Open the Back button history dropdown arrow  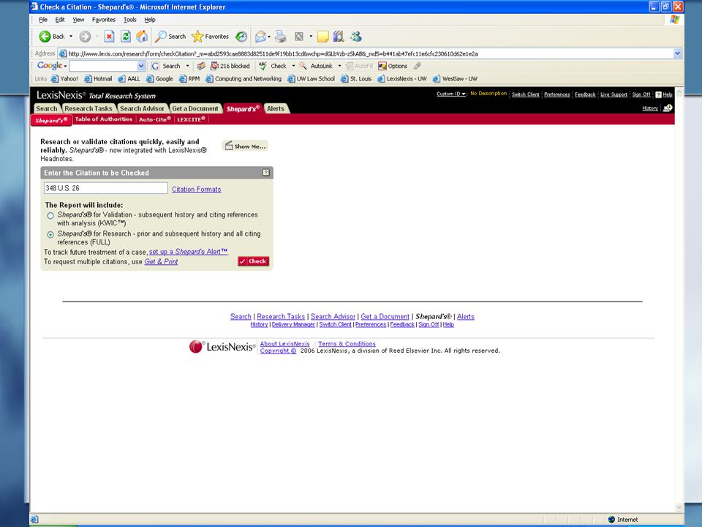[71, 37]
